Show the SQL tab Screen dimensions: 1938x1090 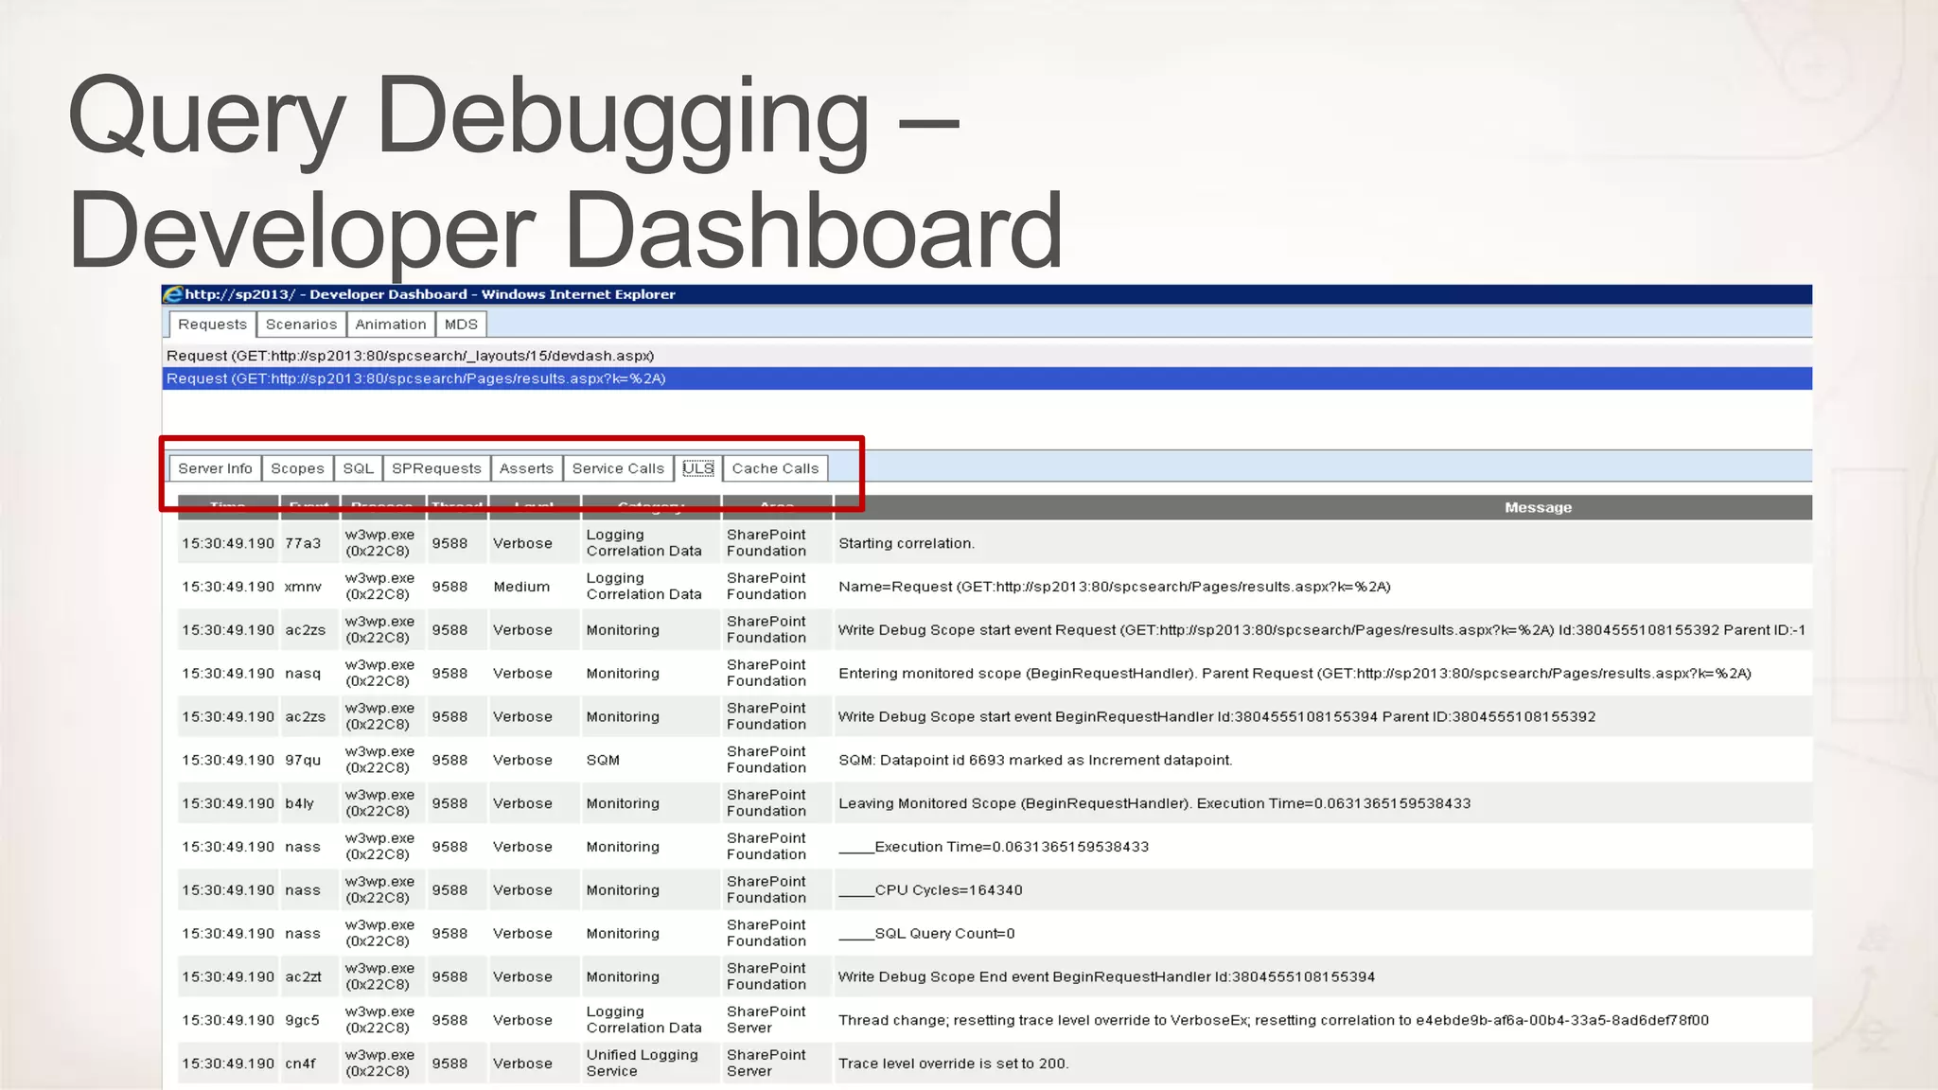[x=358, y=468]
